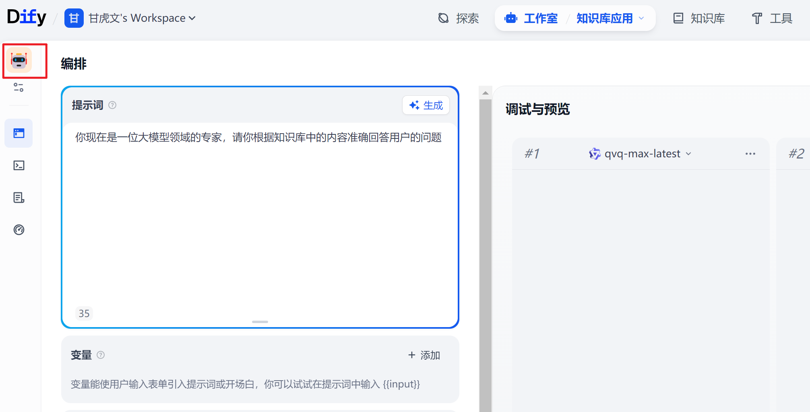
Task: Click the three-dot menu for model #1
Action: click(750, 154)
